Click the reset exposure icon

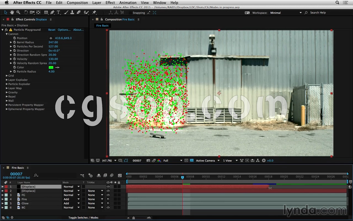click(x=264, y=161)
